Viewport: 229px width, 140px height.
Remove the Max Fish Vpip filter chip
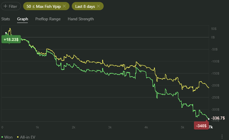coord(64,6)
